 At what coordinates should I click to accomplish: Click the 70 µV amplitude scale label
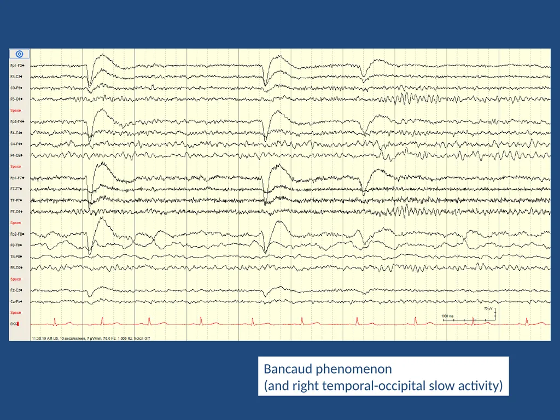tap(488, 308)
